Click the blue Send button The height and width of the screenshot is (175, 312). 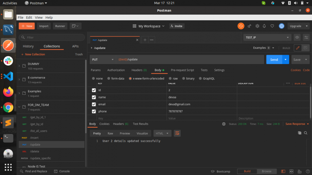(x=274, y=60)
